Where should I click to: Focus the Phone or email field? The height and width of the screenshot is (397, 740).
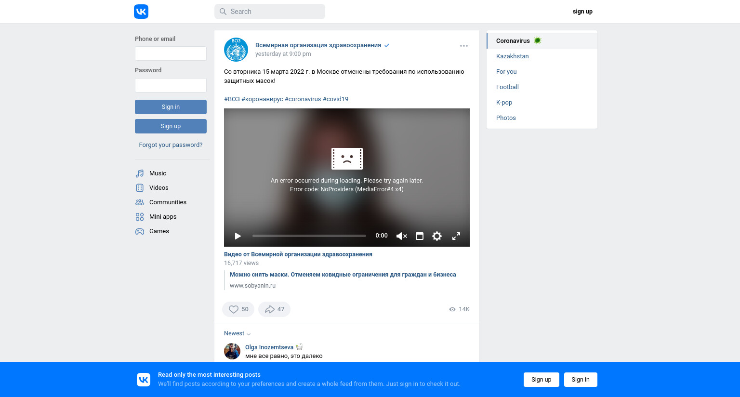[x=171, y=53]
